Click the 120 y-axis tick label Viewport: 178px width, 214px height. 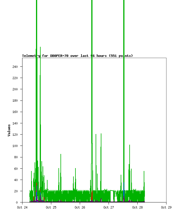click(x=15, y=135)
